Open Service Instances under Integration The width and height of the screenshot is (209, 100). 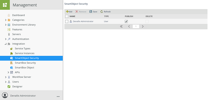click(x=25, y=54)
